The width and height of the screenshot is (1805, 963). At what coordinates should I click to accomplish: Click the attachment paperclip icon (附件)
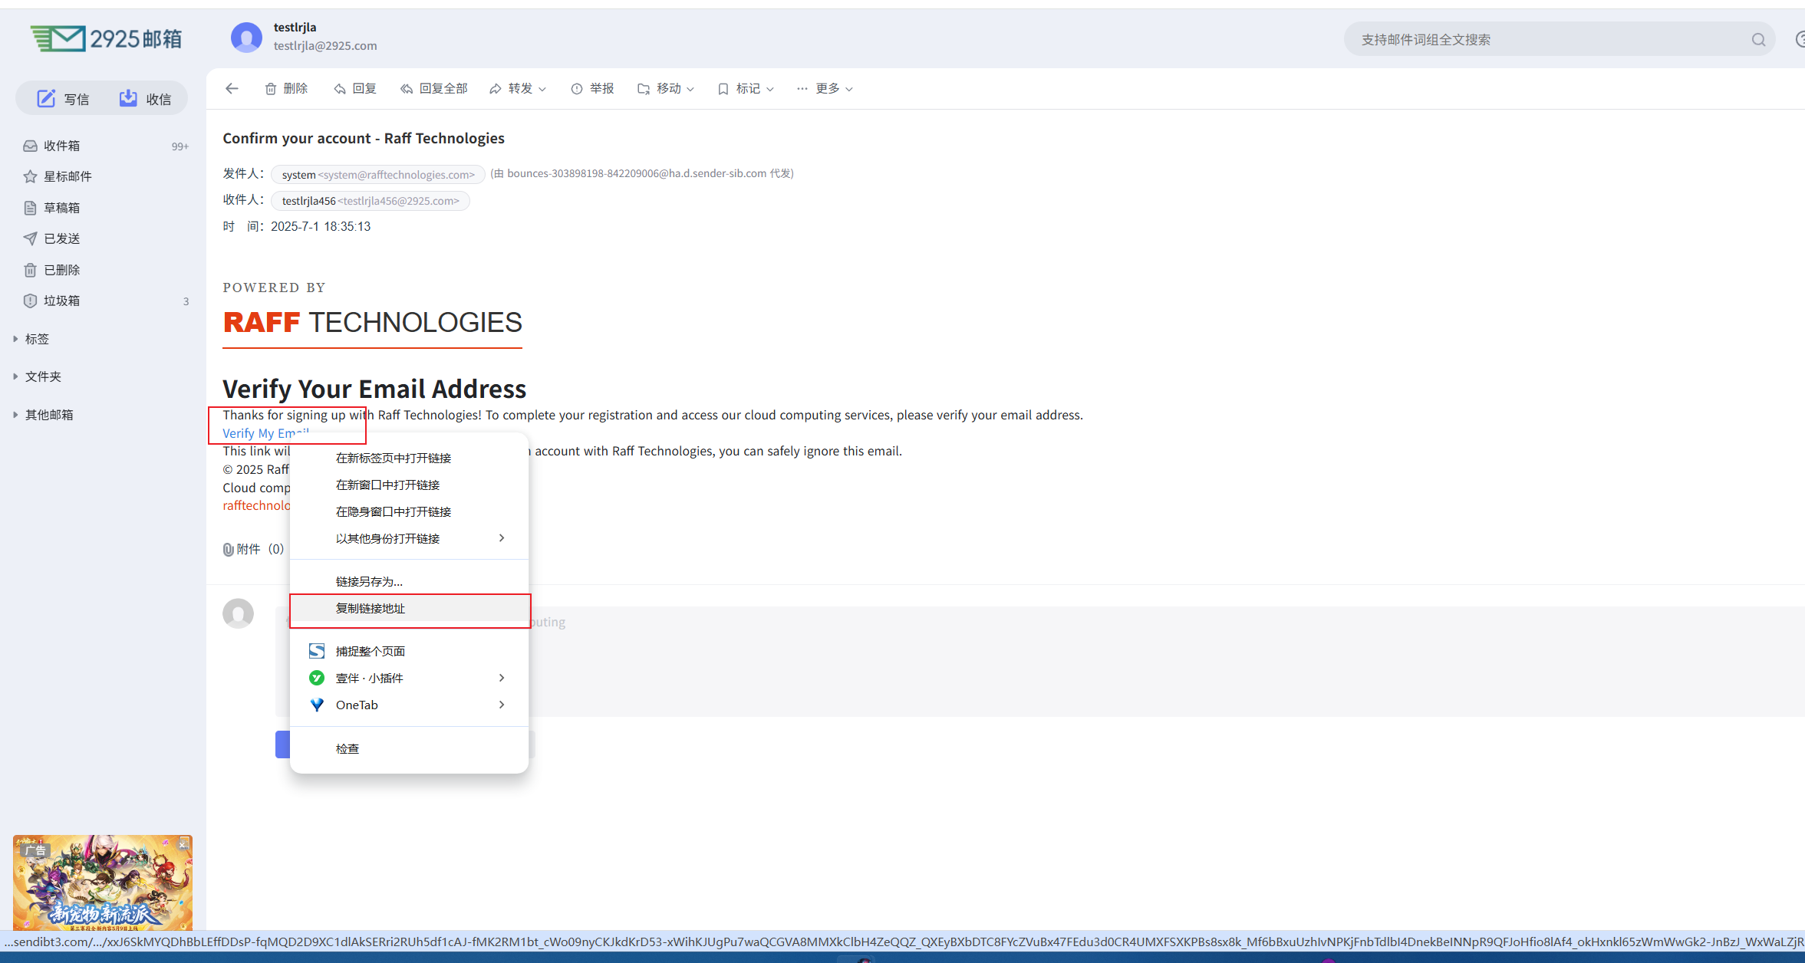[x=228, y=549]
